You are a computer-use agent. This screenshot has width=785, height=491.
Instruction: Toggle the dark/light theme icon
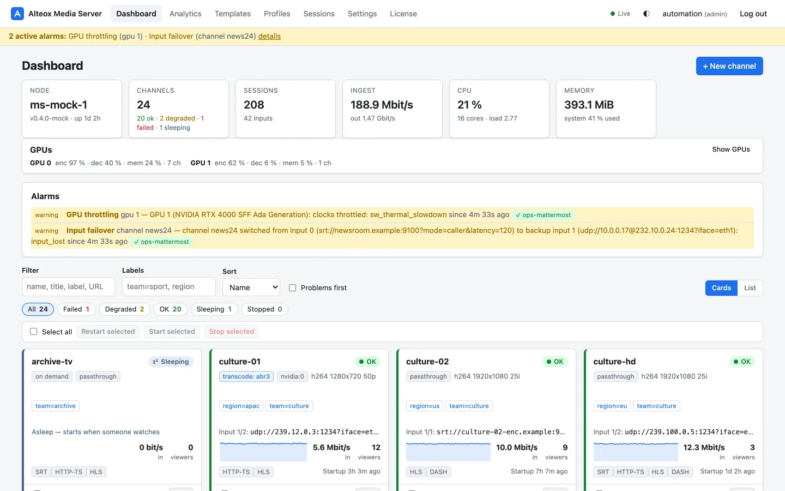(x=647, y=14)
